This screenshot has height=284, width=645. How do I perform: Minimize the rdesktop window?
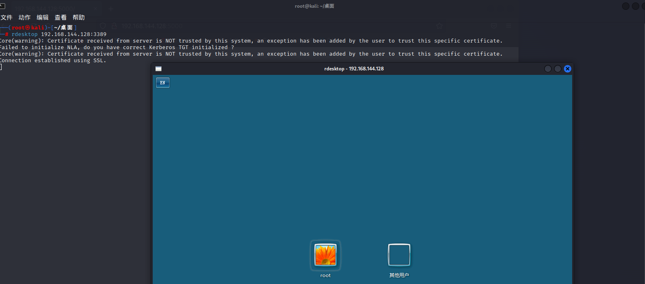(x=548, y=69)
